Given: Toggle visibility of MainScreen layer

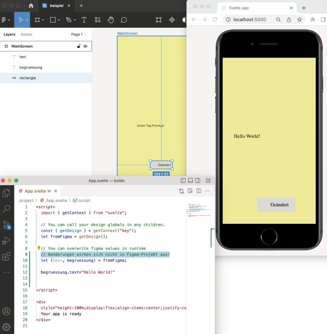Looking at the screenshot, I should 85,46.
